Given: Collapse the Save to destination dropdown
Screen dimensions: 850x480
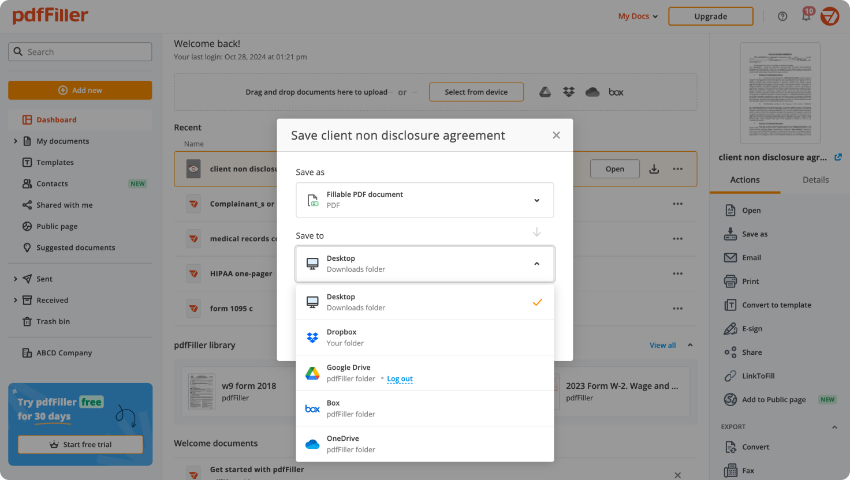Looking at the screenshot, I should coord(536,264).
